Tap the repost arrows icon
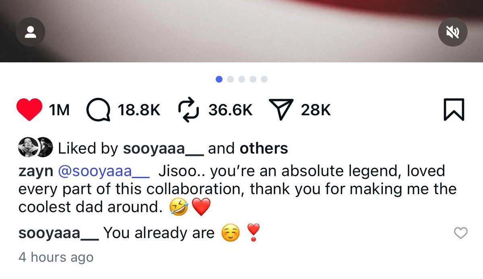The width and height of the screenshot is (483, 279). pos(189,110)
